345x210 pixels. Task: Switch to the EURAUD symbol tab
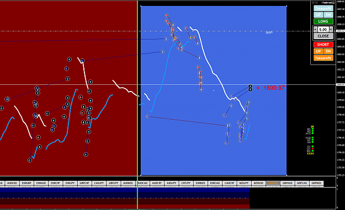[41, 183]
